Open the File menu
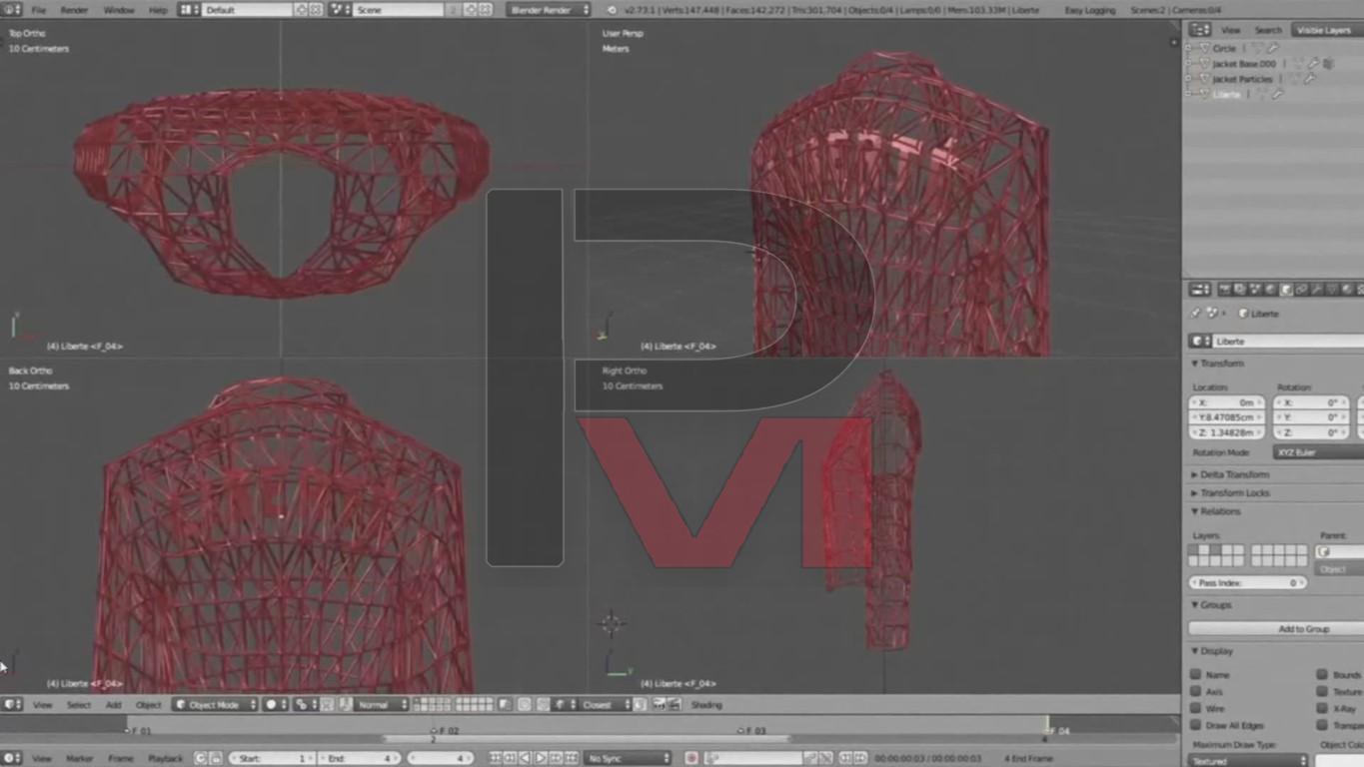Viewport: 1364px width, 767px height. 38,10
